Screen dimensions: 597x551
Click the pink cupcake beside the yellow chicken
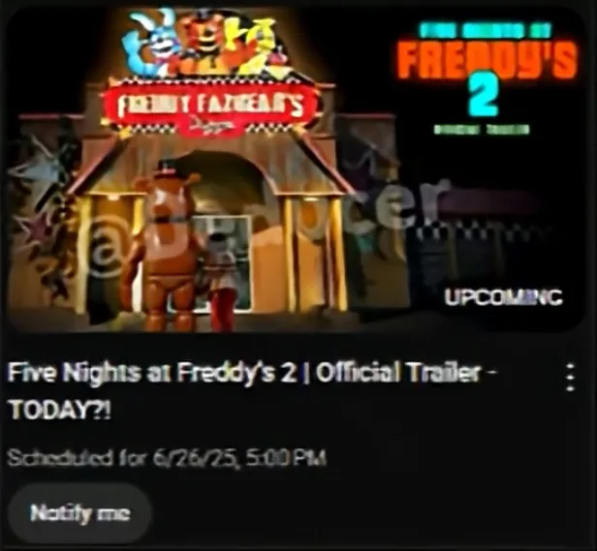coord(279,58)
